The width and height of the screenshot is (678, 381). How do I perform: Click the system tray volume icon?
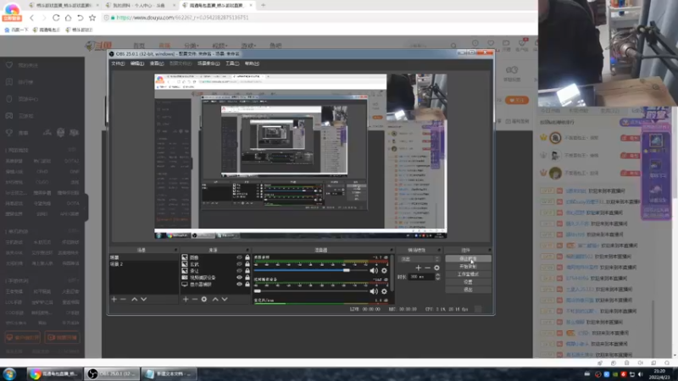[641, 374]
